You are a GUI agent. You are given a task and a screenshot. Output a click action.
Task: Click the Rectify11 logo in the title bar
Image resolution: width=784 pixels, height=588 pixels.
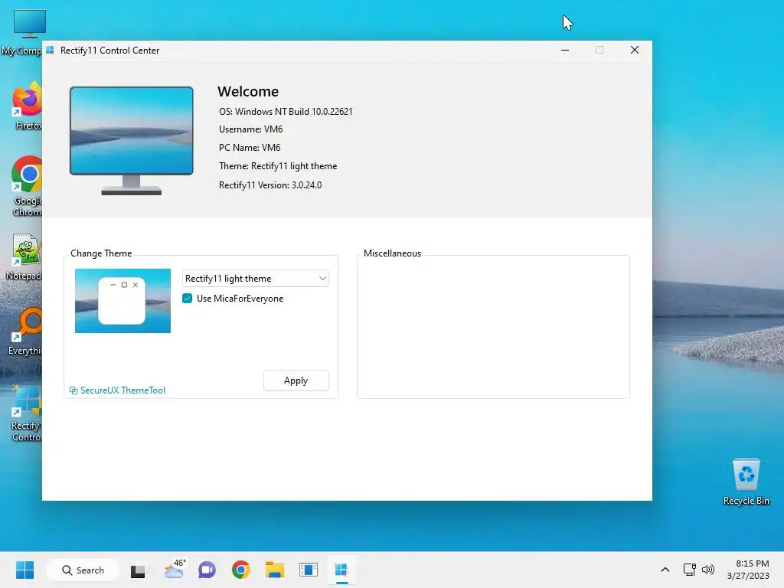[50, 50]
